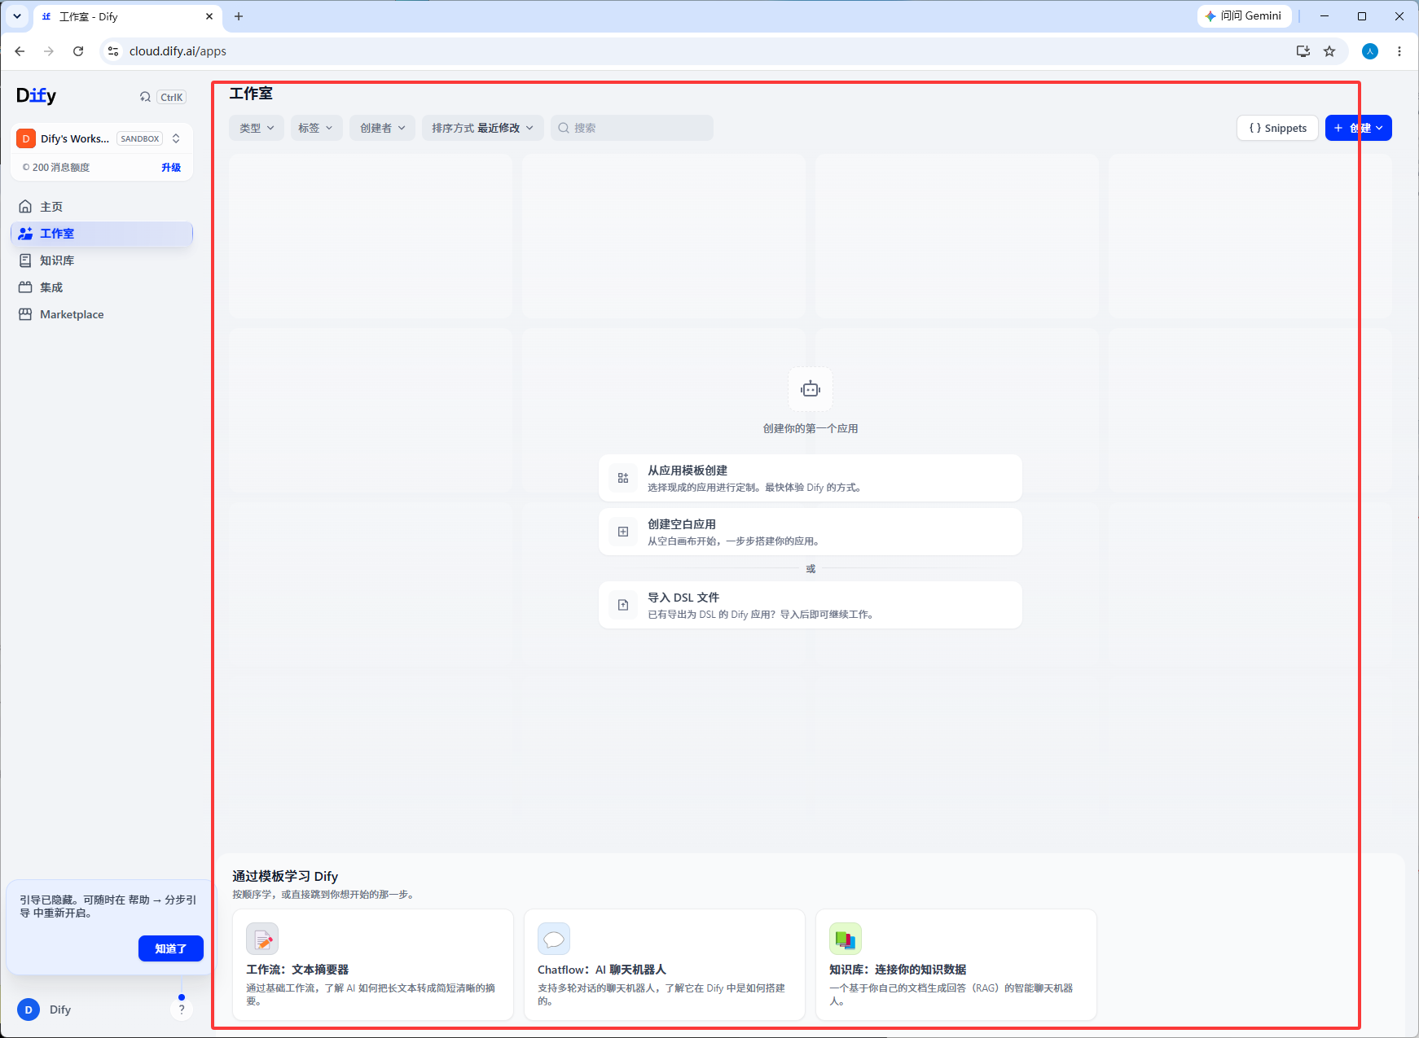Click the template grid icon beside 从应用模板创建

point(623,478)
